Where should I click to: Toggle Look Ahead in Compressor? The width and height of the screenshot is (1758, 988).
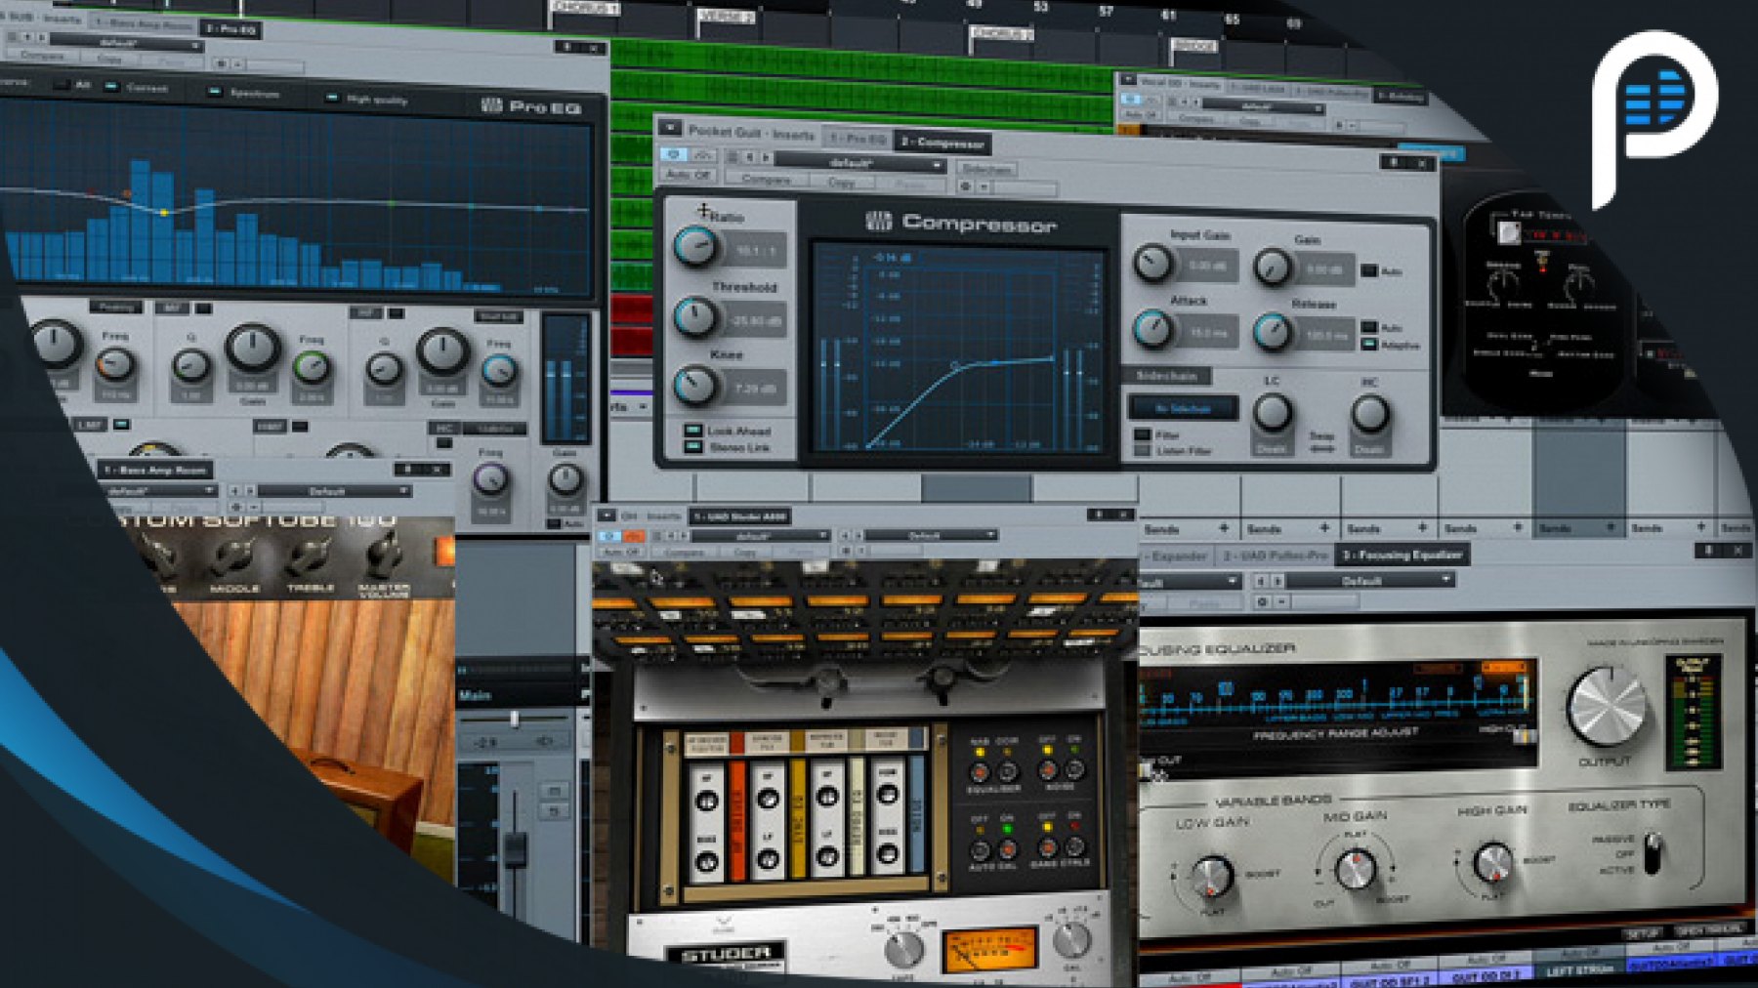coord(692,430)
